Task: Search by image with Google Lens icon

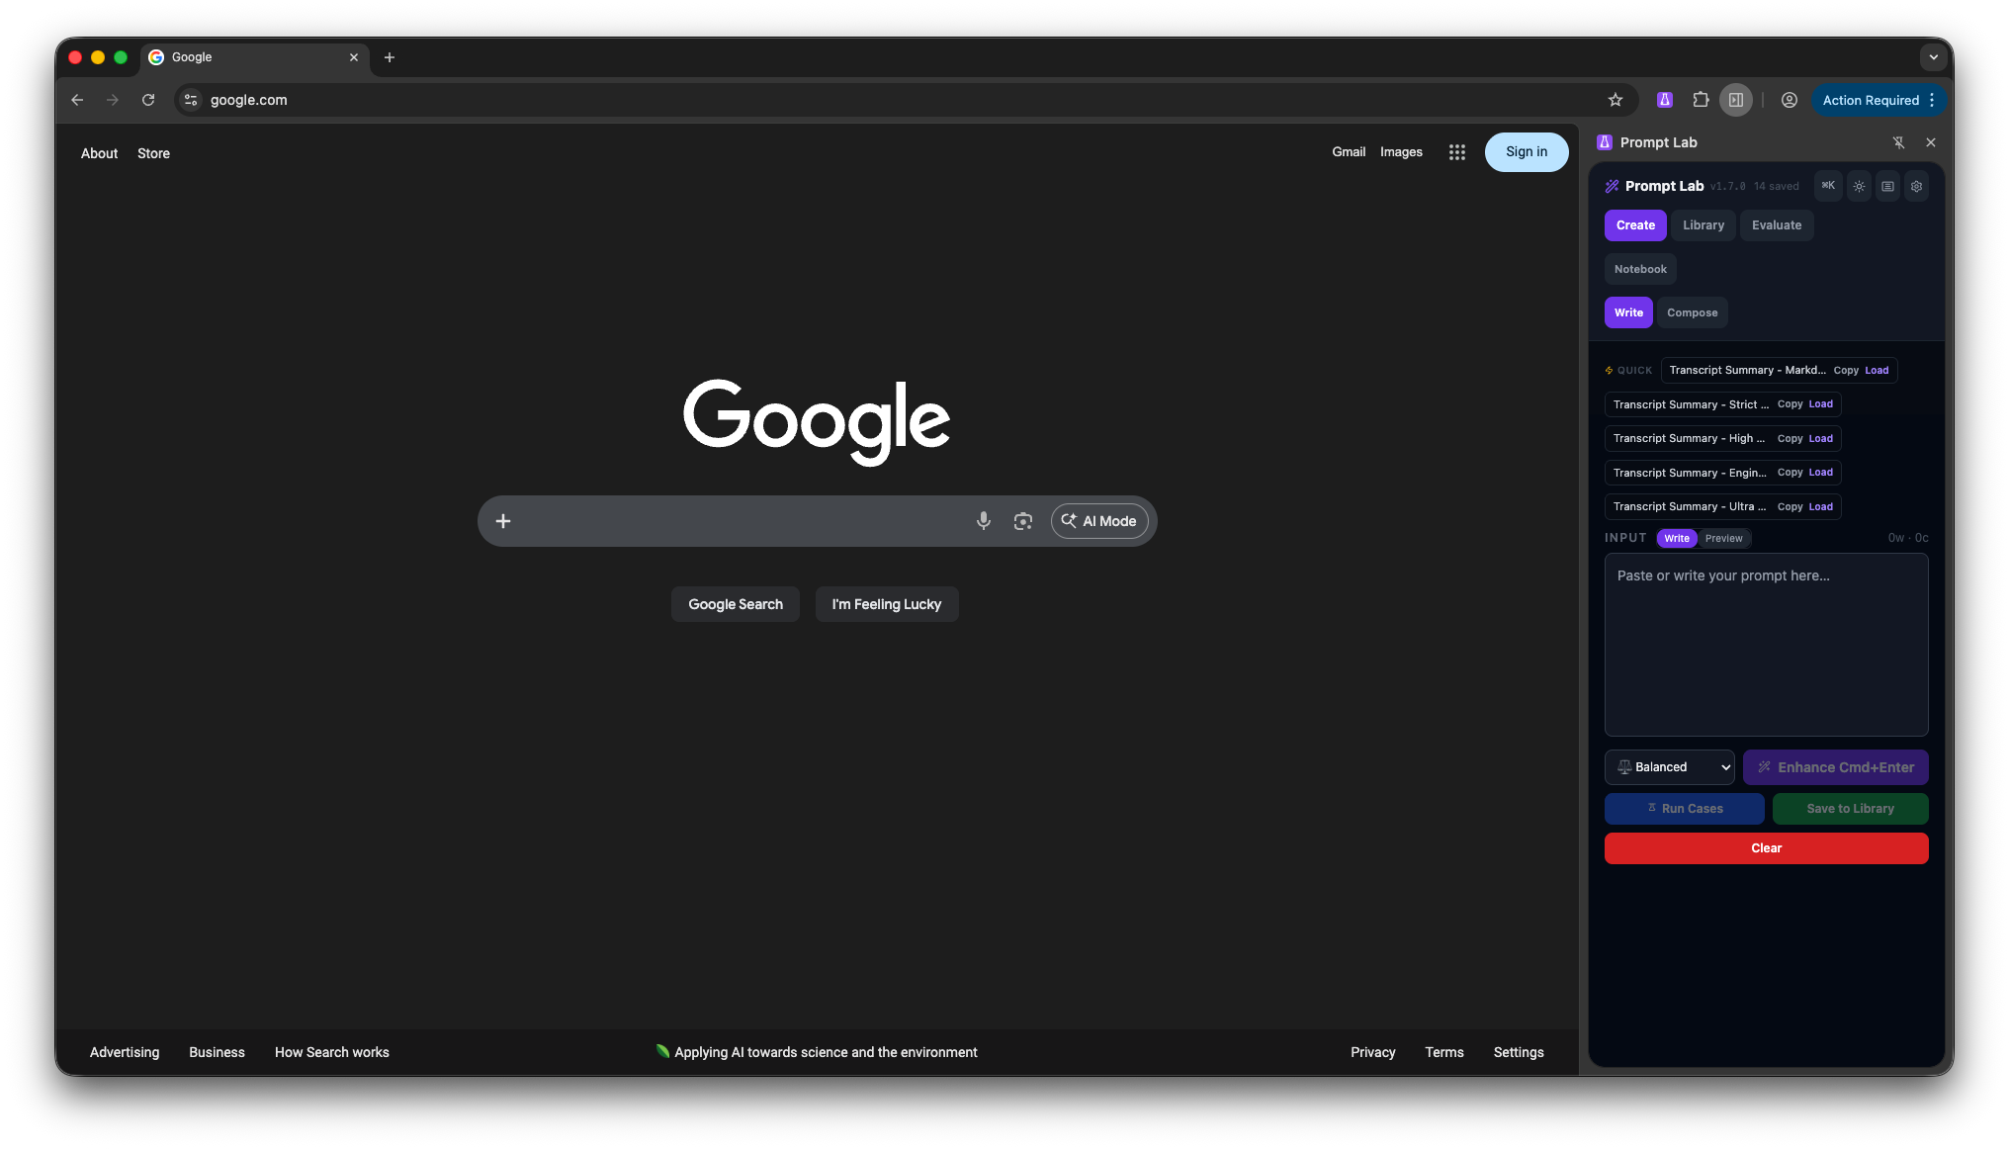Action: [1023, 521]
